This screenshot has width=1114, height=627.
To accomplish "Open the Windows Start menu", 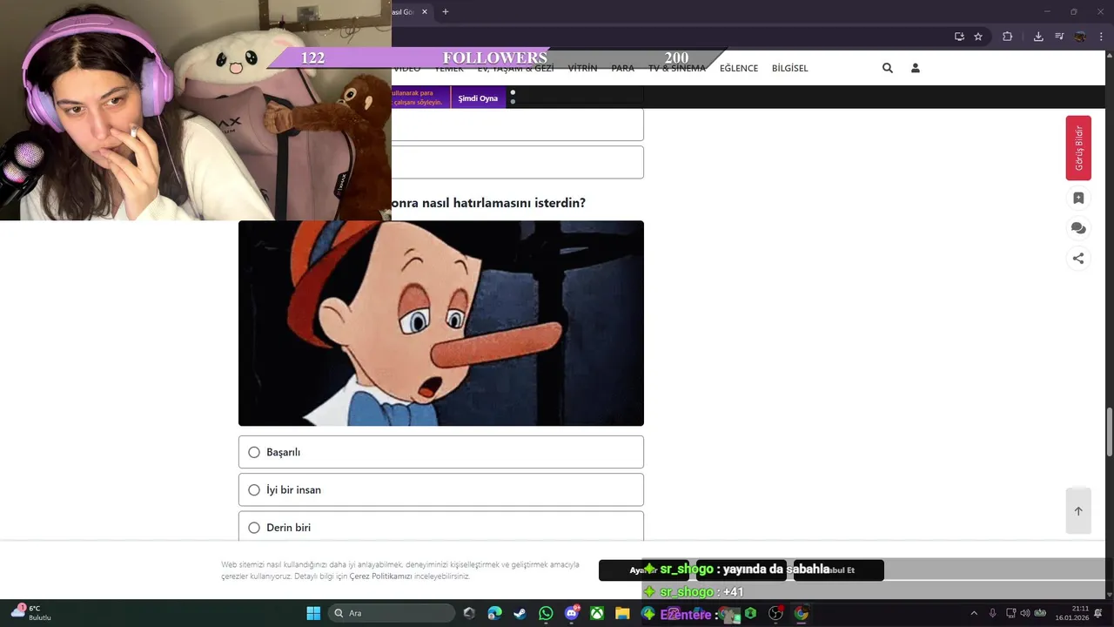I will (x=313, y=613).
